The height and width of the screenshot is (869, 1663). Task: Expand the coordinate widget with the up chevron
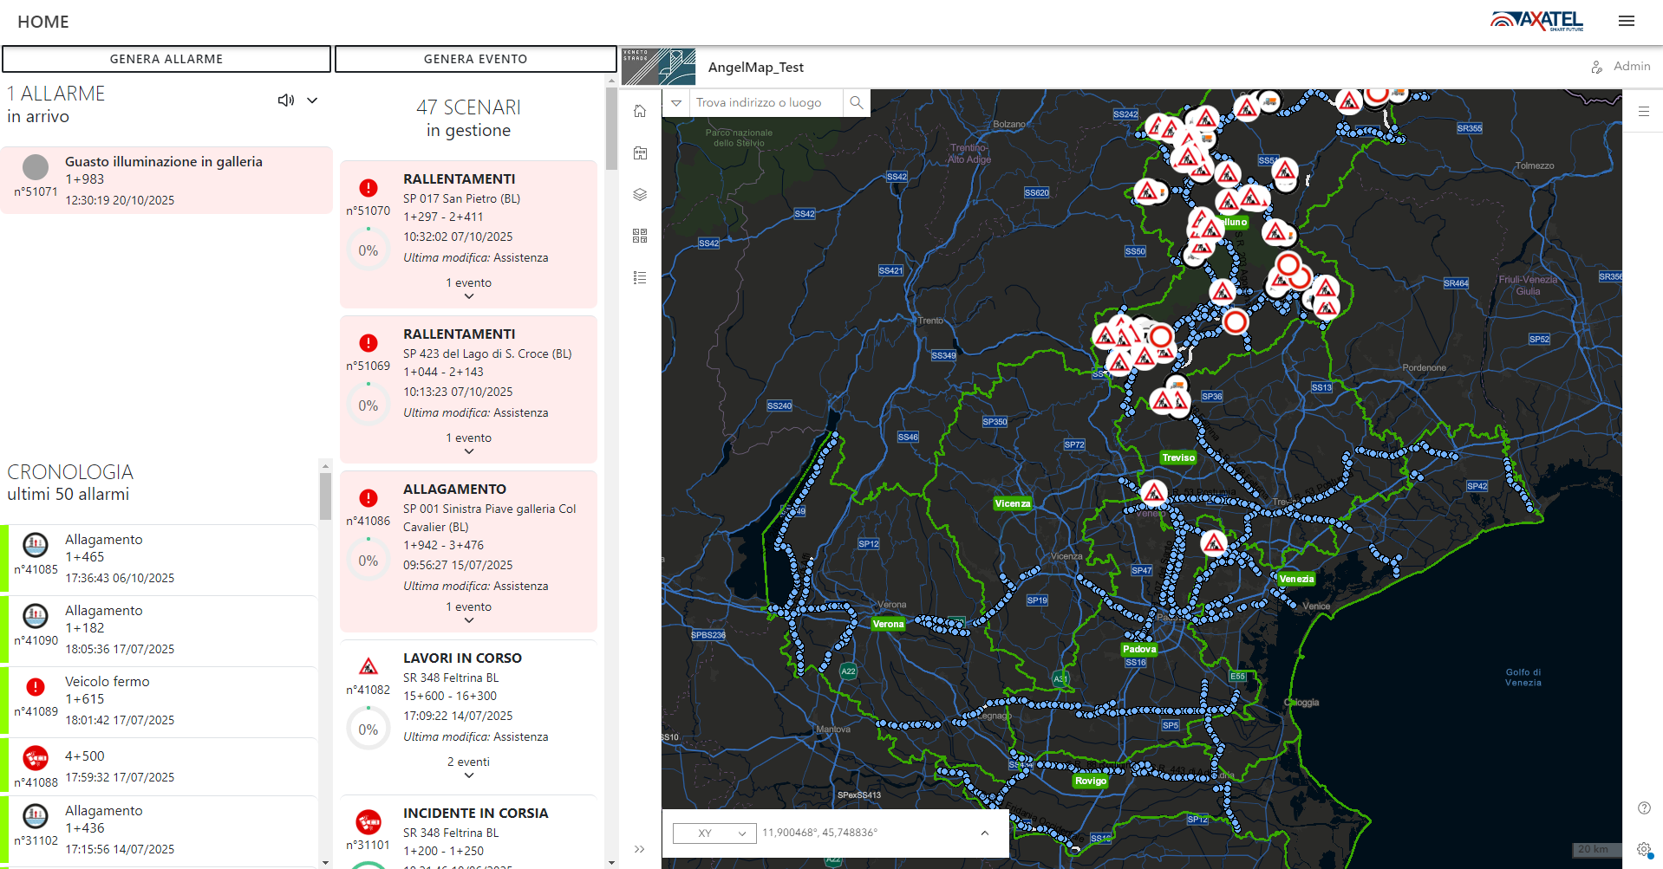(985, 833)
